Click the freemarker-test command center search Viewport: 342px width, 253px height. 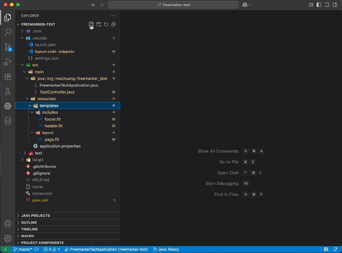pyautogui.click(x=173, y=5)
